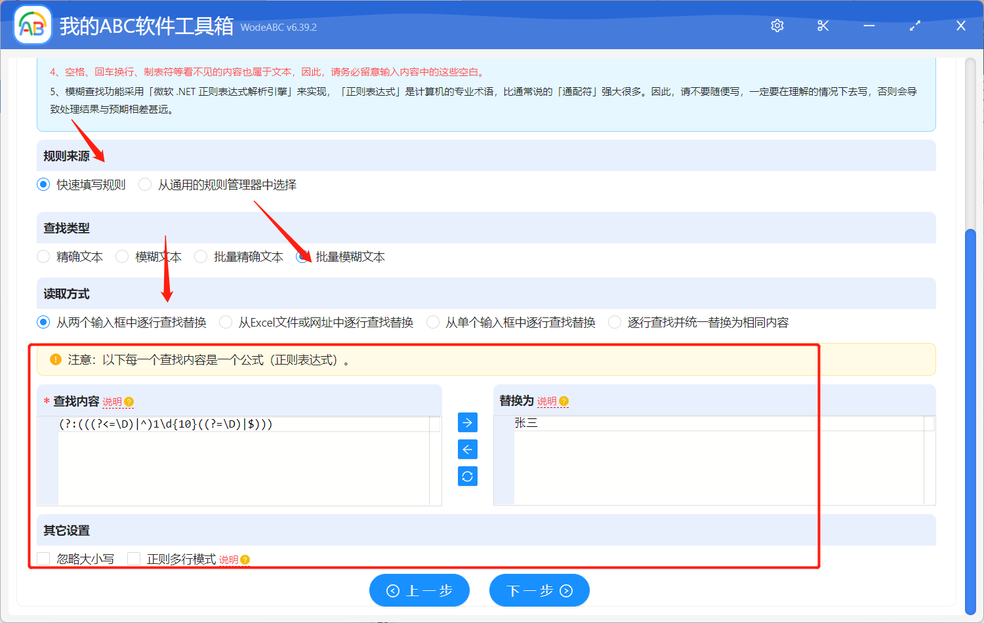Click the refresh swap icon between panels

pos(467,476)
